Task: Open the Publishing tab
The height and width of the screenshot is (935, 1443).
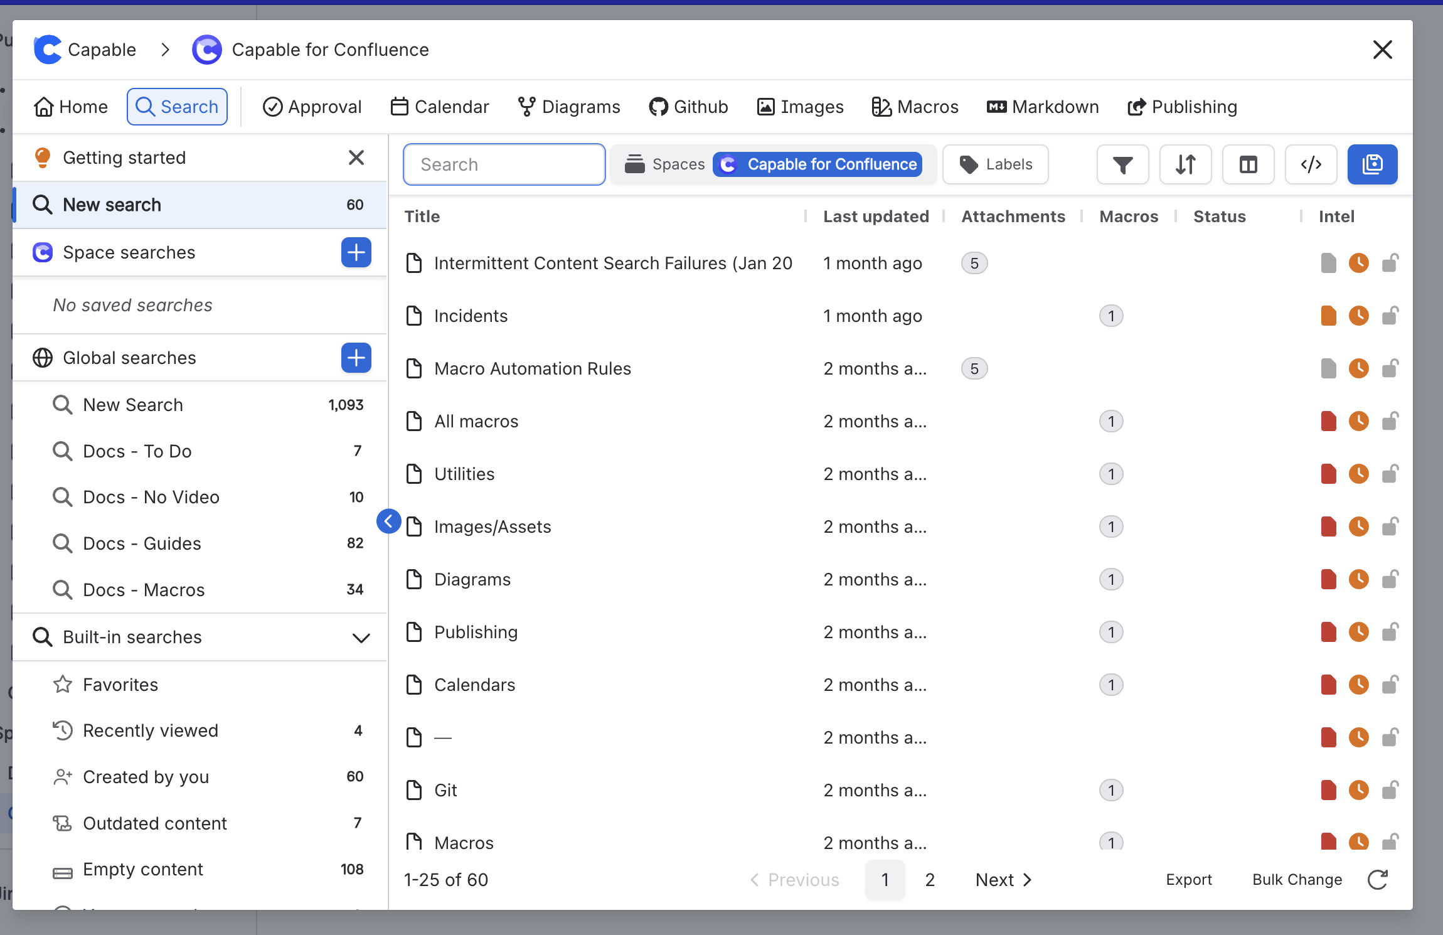Action: click(x=1182, y=107)
